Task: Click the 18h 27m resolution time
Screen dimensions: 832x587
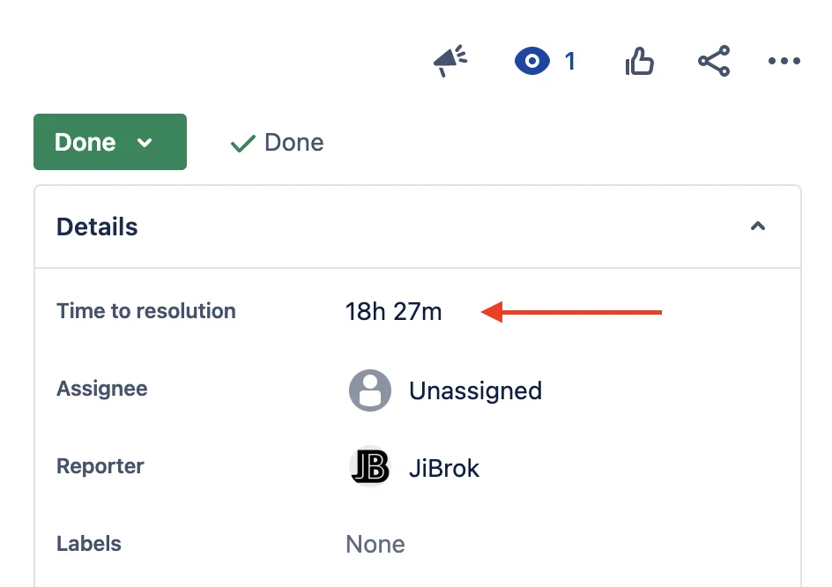Action: 394,311
